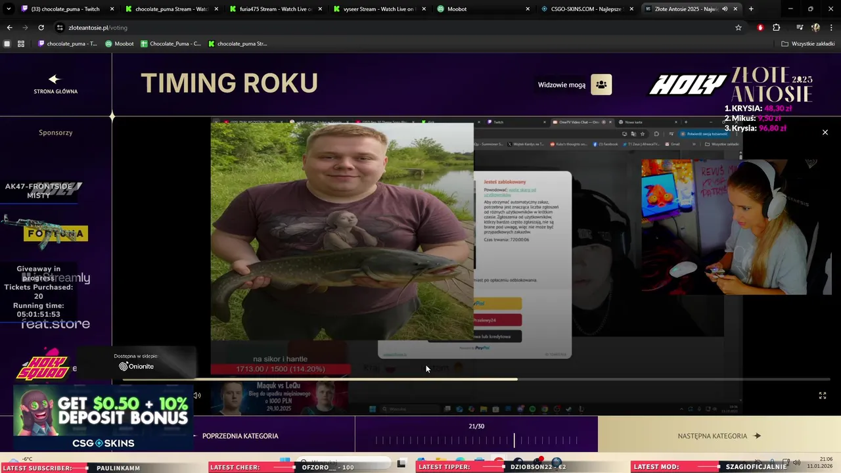Click the address bar URL field
This screenshot has height=473, width=841.
pos(394,28)
